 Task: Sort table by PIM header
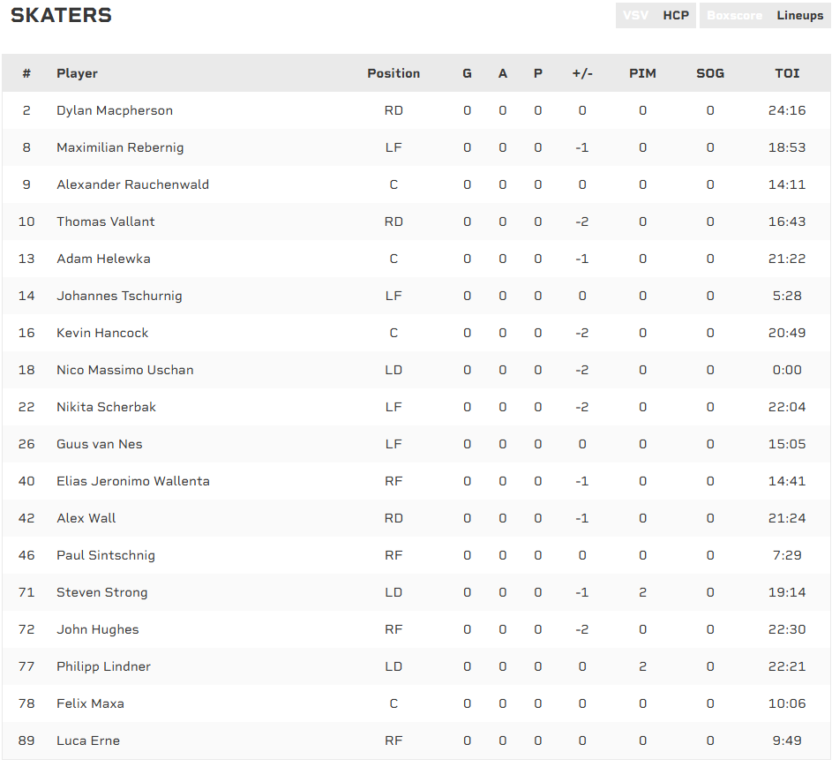tap(642, 73)
